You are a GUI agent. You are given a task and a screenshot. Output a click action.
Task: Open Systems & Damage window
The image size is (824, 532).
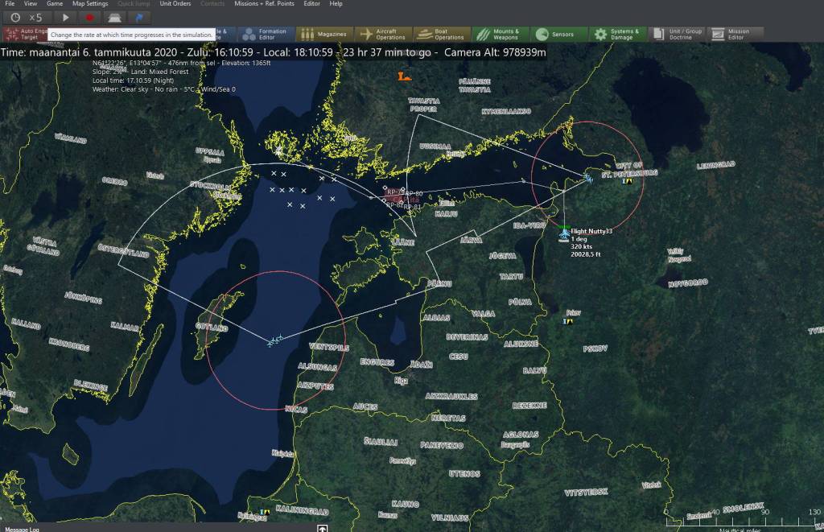click(616, 35)
